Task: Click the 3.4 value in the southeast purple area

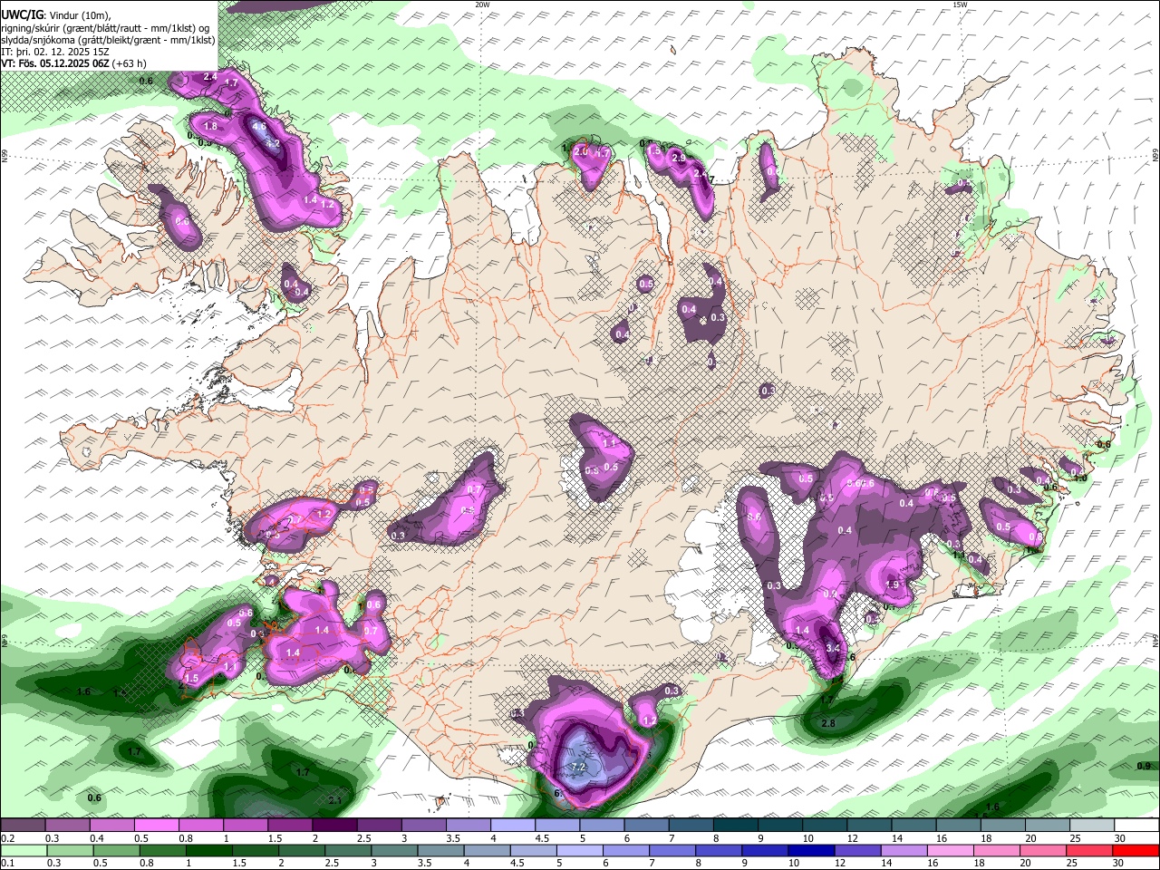Action: coord(834,647)
